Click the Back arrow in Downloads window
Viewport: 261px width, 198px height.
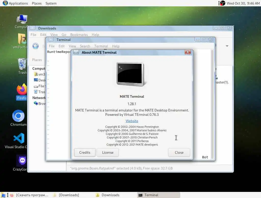pos(35,46)
